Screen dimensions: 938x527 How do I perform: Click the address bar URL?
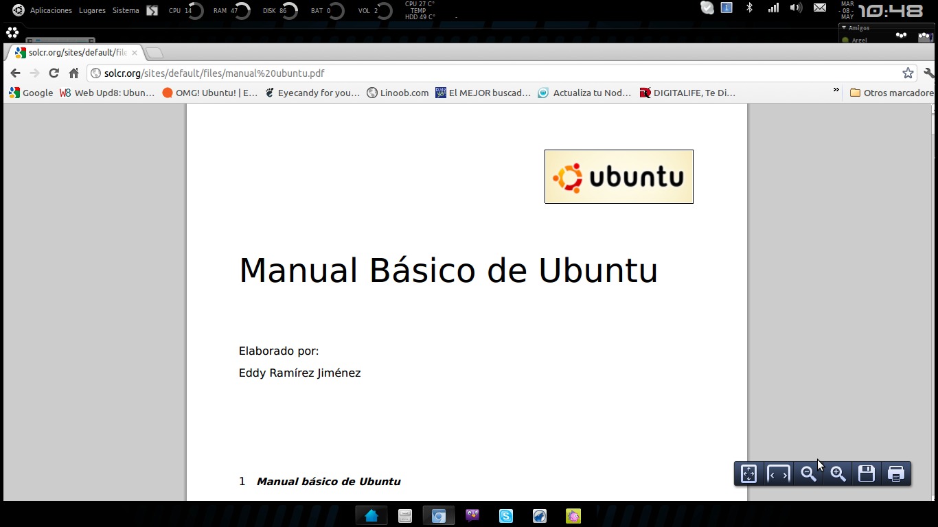[214, 73]
